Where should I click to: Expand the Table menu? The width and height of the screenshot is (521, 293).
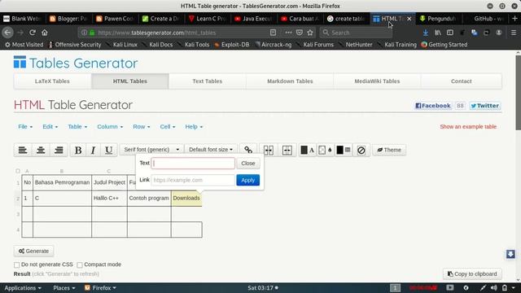click(77, 127)
